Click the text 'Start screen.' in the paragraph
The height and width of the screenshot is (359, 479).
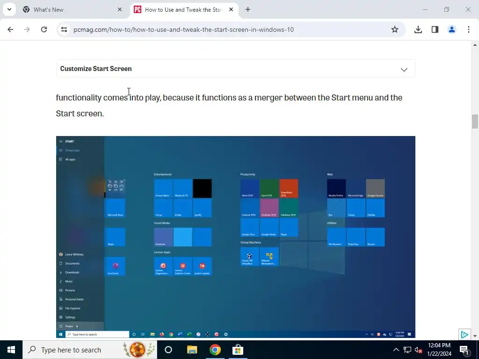pos(80,114)
